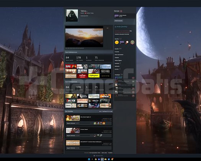Click the Steam icon in the taskbar
This screenshot has width=201, height=161.
(102, 159)
